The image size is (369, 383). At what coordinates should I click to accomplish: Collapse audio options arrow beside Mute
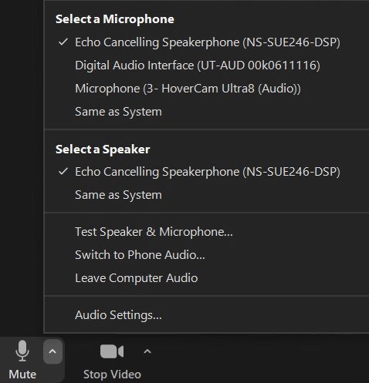(52, 351)
